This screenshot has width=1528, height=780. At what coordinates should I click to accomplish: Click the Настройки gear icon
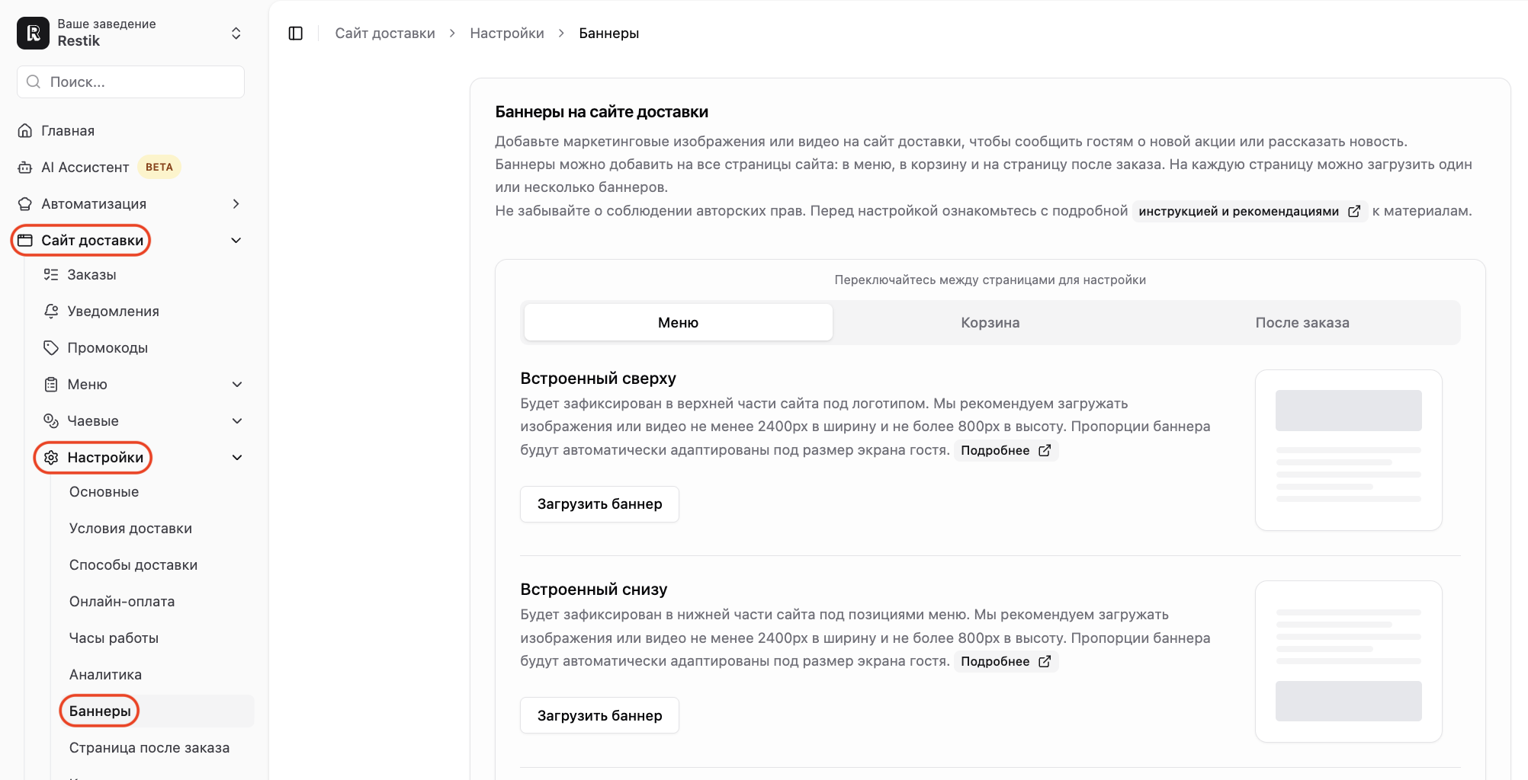click(51, 458)
